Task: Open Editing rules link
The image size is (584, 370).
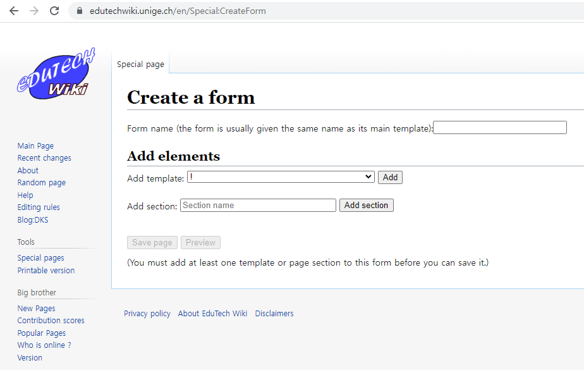Action: click(x=39, y=207)
